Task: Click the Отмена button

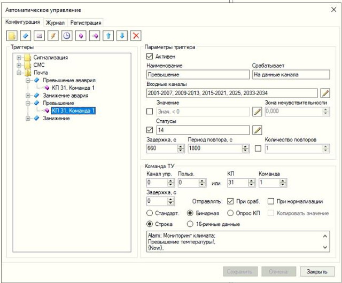Action: tap(278, 271)
